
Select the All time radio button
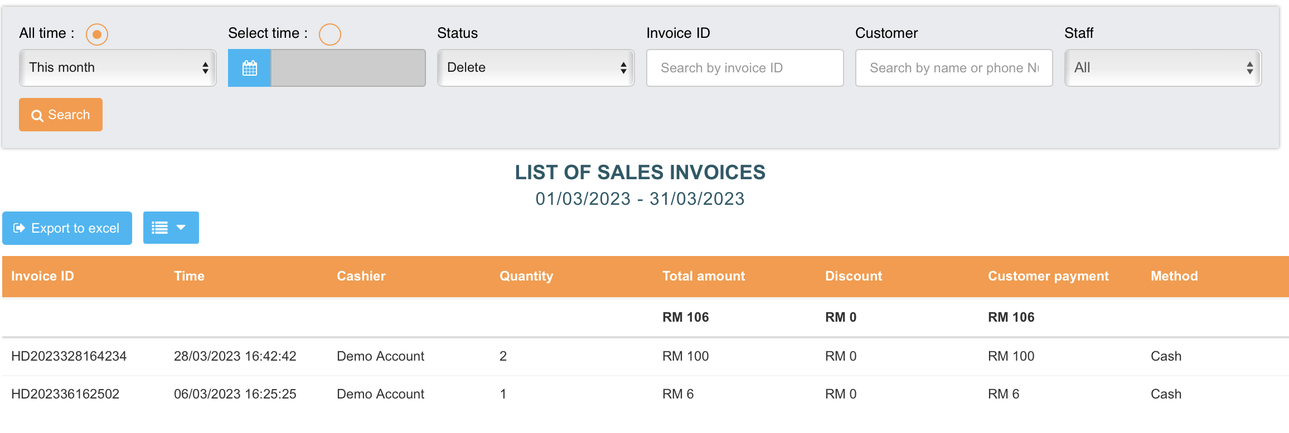[x=96, y=34]
